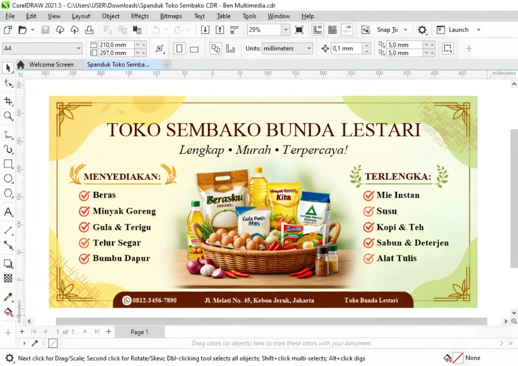Toggle Show Guidelines
The height and width of the screenshot is (366, 518).
pos(347,30)
